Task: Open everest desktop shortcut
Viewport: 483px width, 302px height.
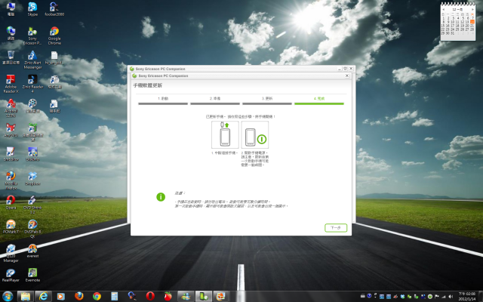Action: click(32, 251)
